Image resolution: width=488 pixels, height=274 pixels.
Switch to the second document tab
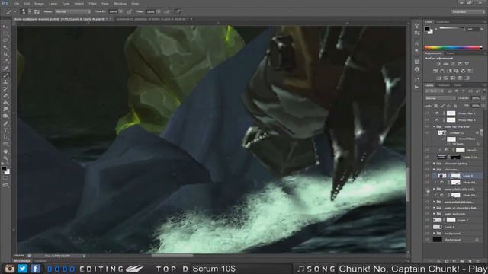[x=152, y=19]
